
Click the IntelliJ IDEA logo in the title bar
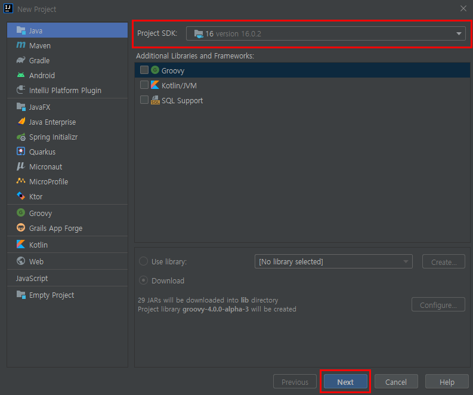click(x=8, y=8)
